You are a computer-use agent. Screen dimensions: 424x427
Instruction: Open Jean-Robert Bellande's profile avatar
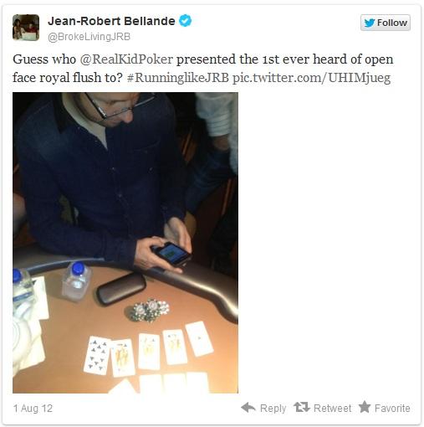tap(26, 28)
